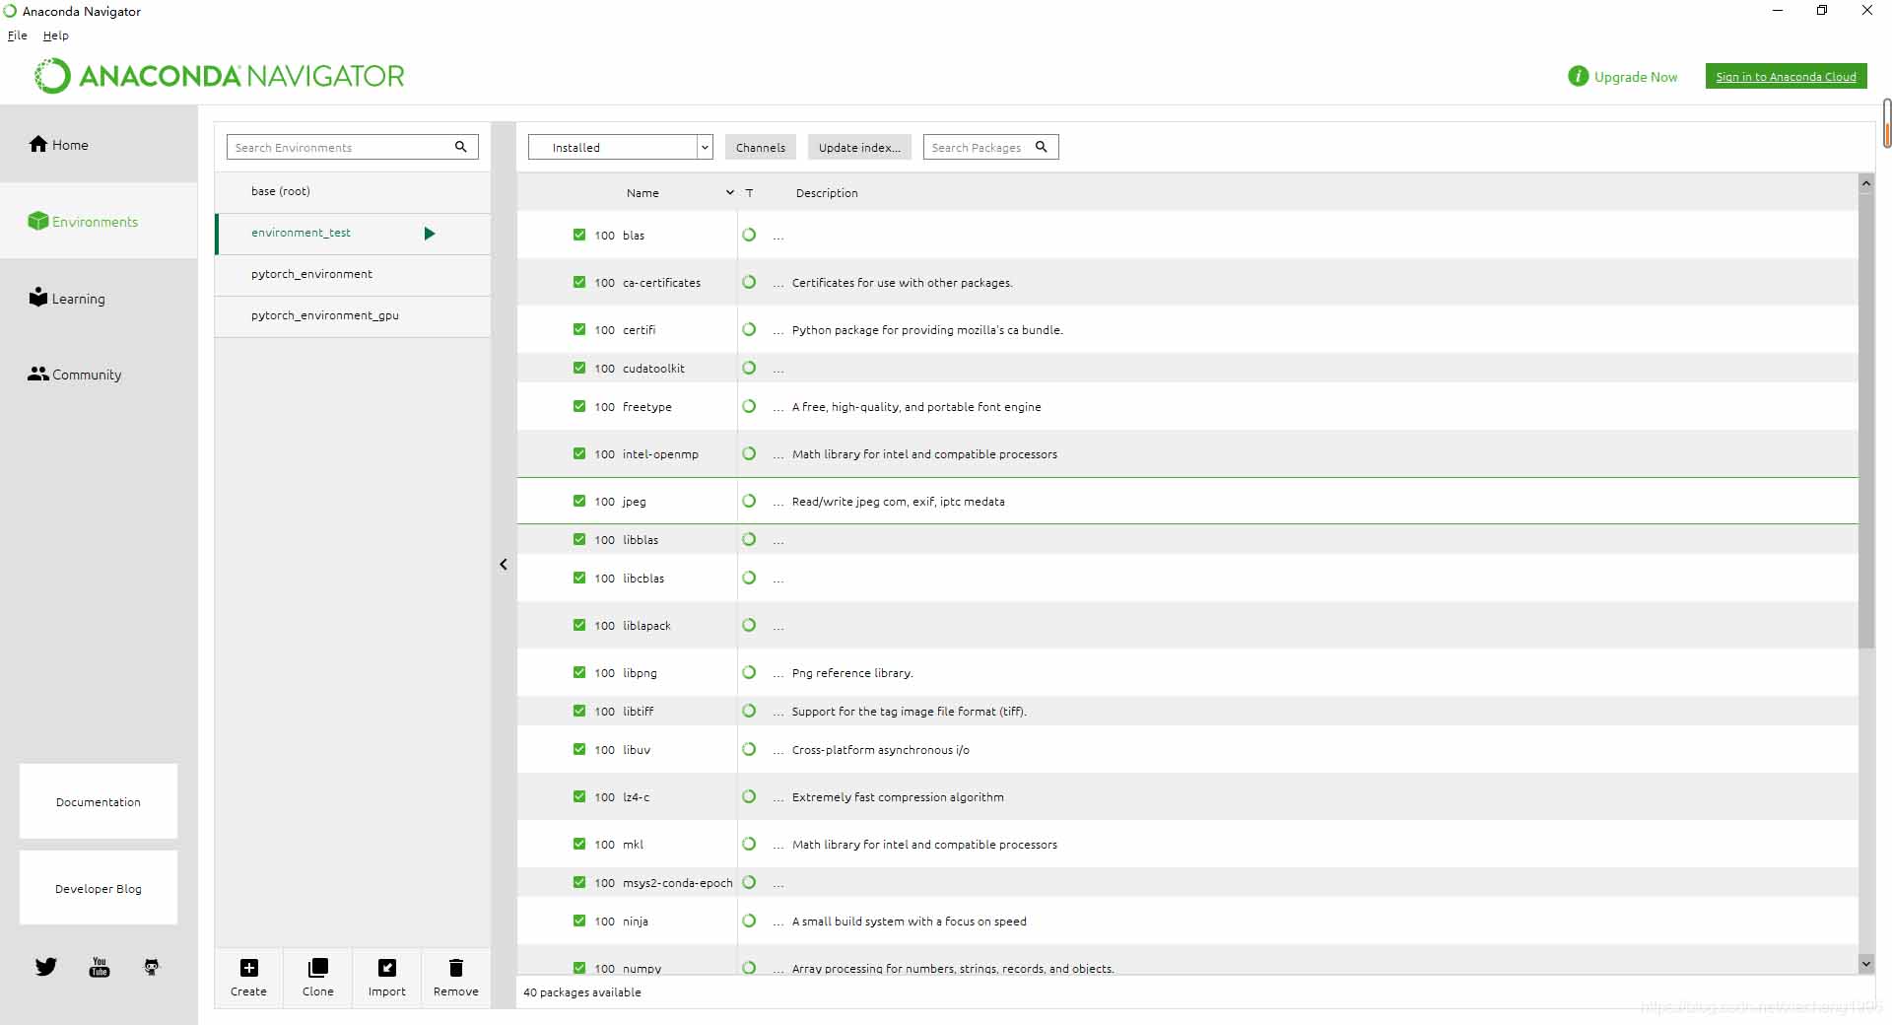Open the Help menu

[x=56, y=35]
